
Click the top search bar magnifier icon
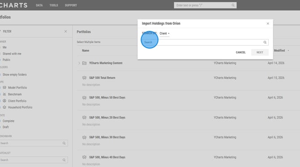click(x=233, y=5)
